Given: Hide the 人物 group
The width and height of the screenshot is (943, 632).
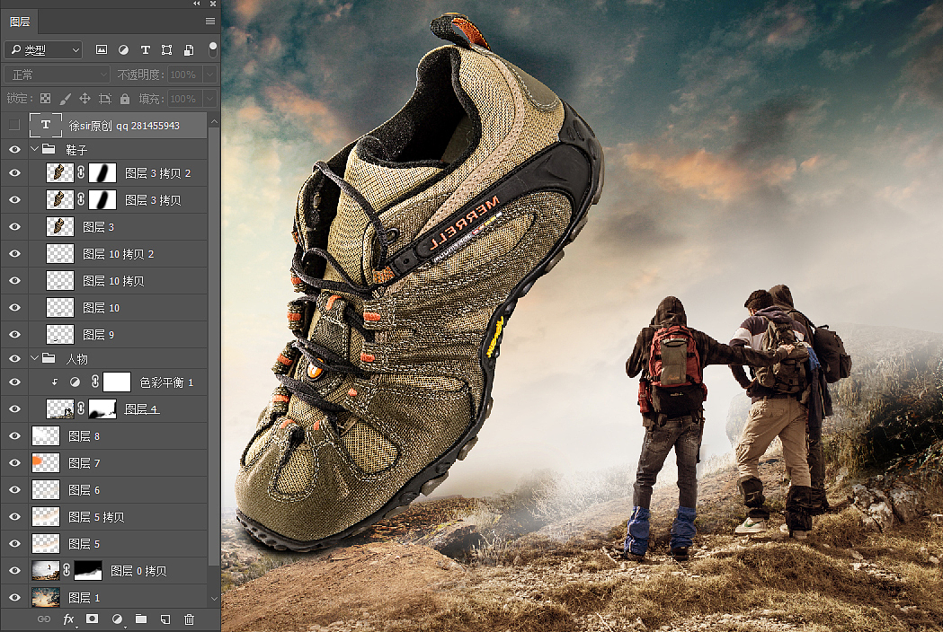Looking at the screenshot, I should 14,359.
